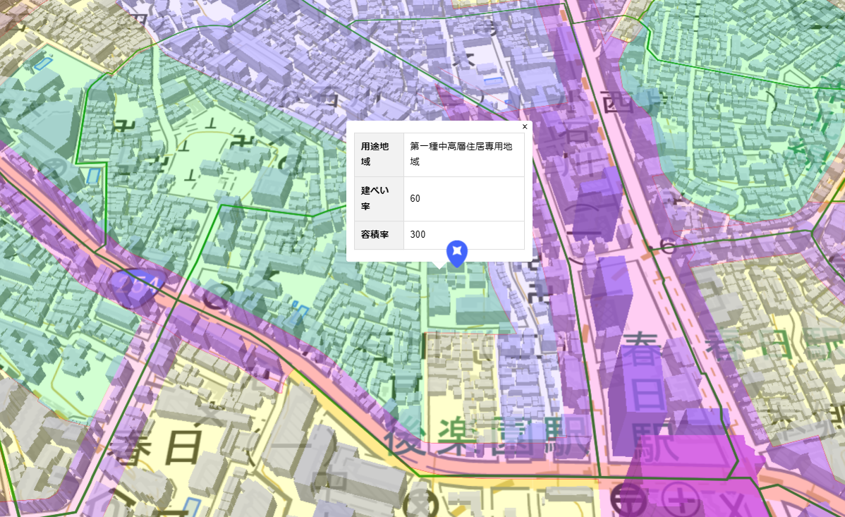845x517 pixels.
Task: Click the small circle symbol on the green boundary
Action: click(x=667, y=246)
